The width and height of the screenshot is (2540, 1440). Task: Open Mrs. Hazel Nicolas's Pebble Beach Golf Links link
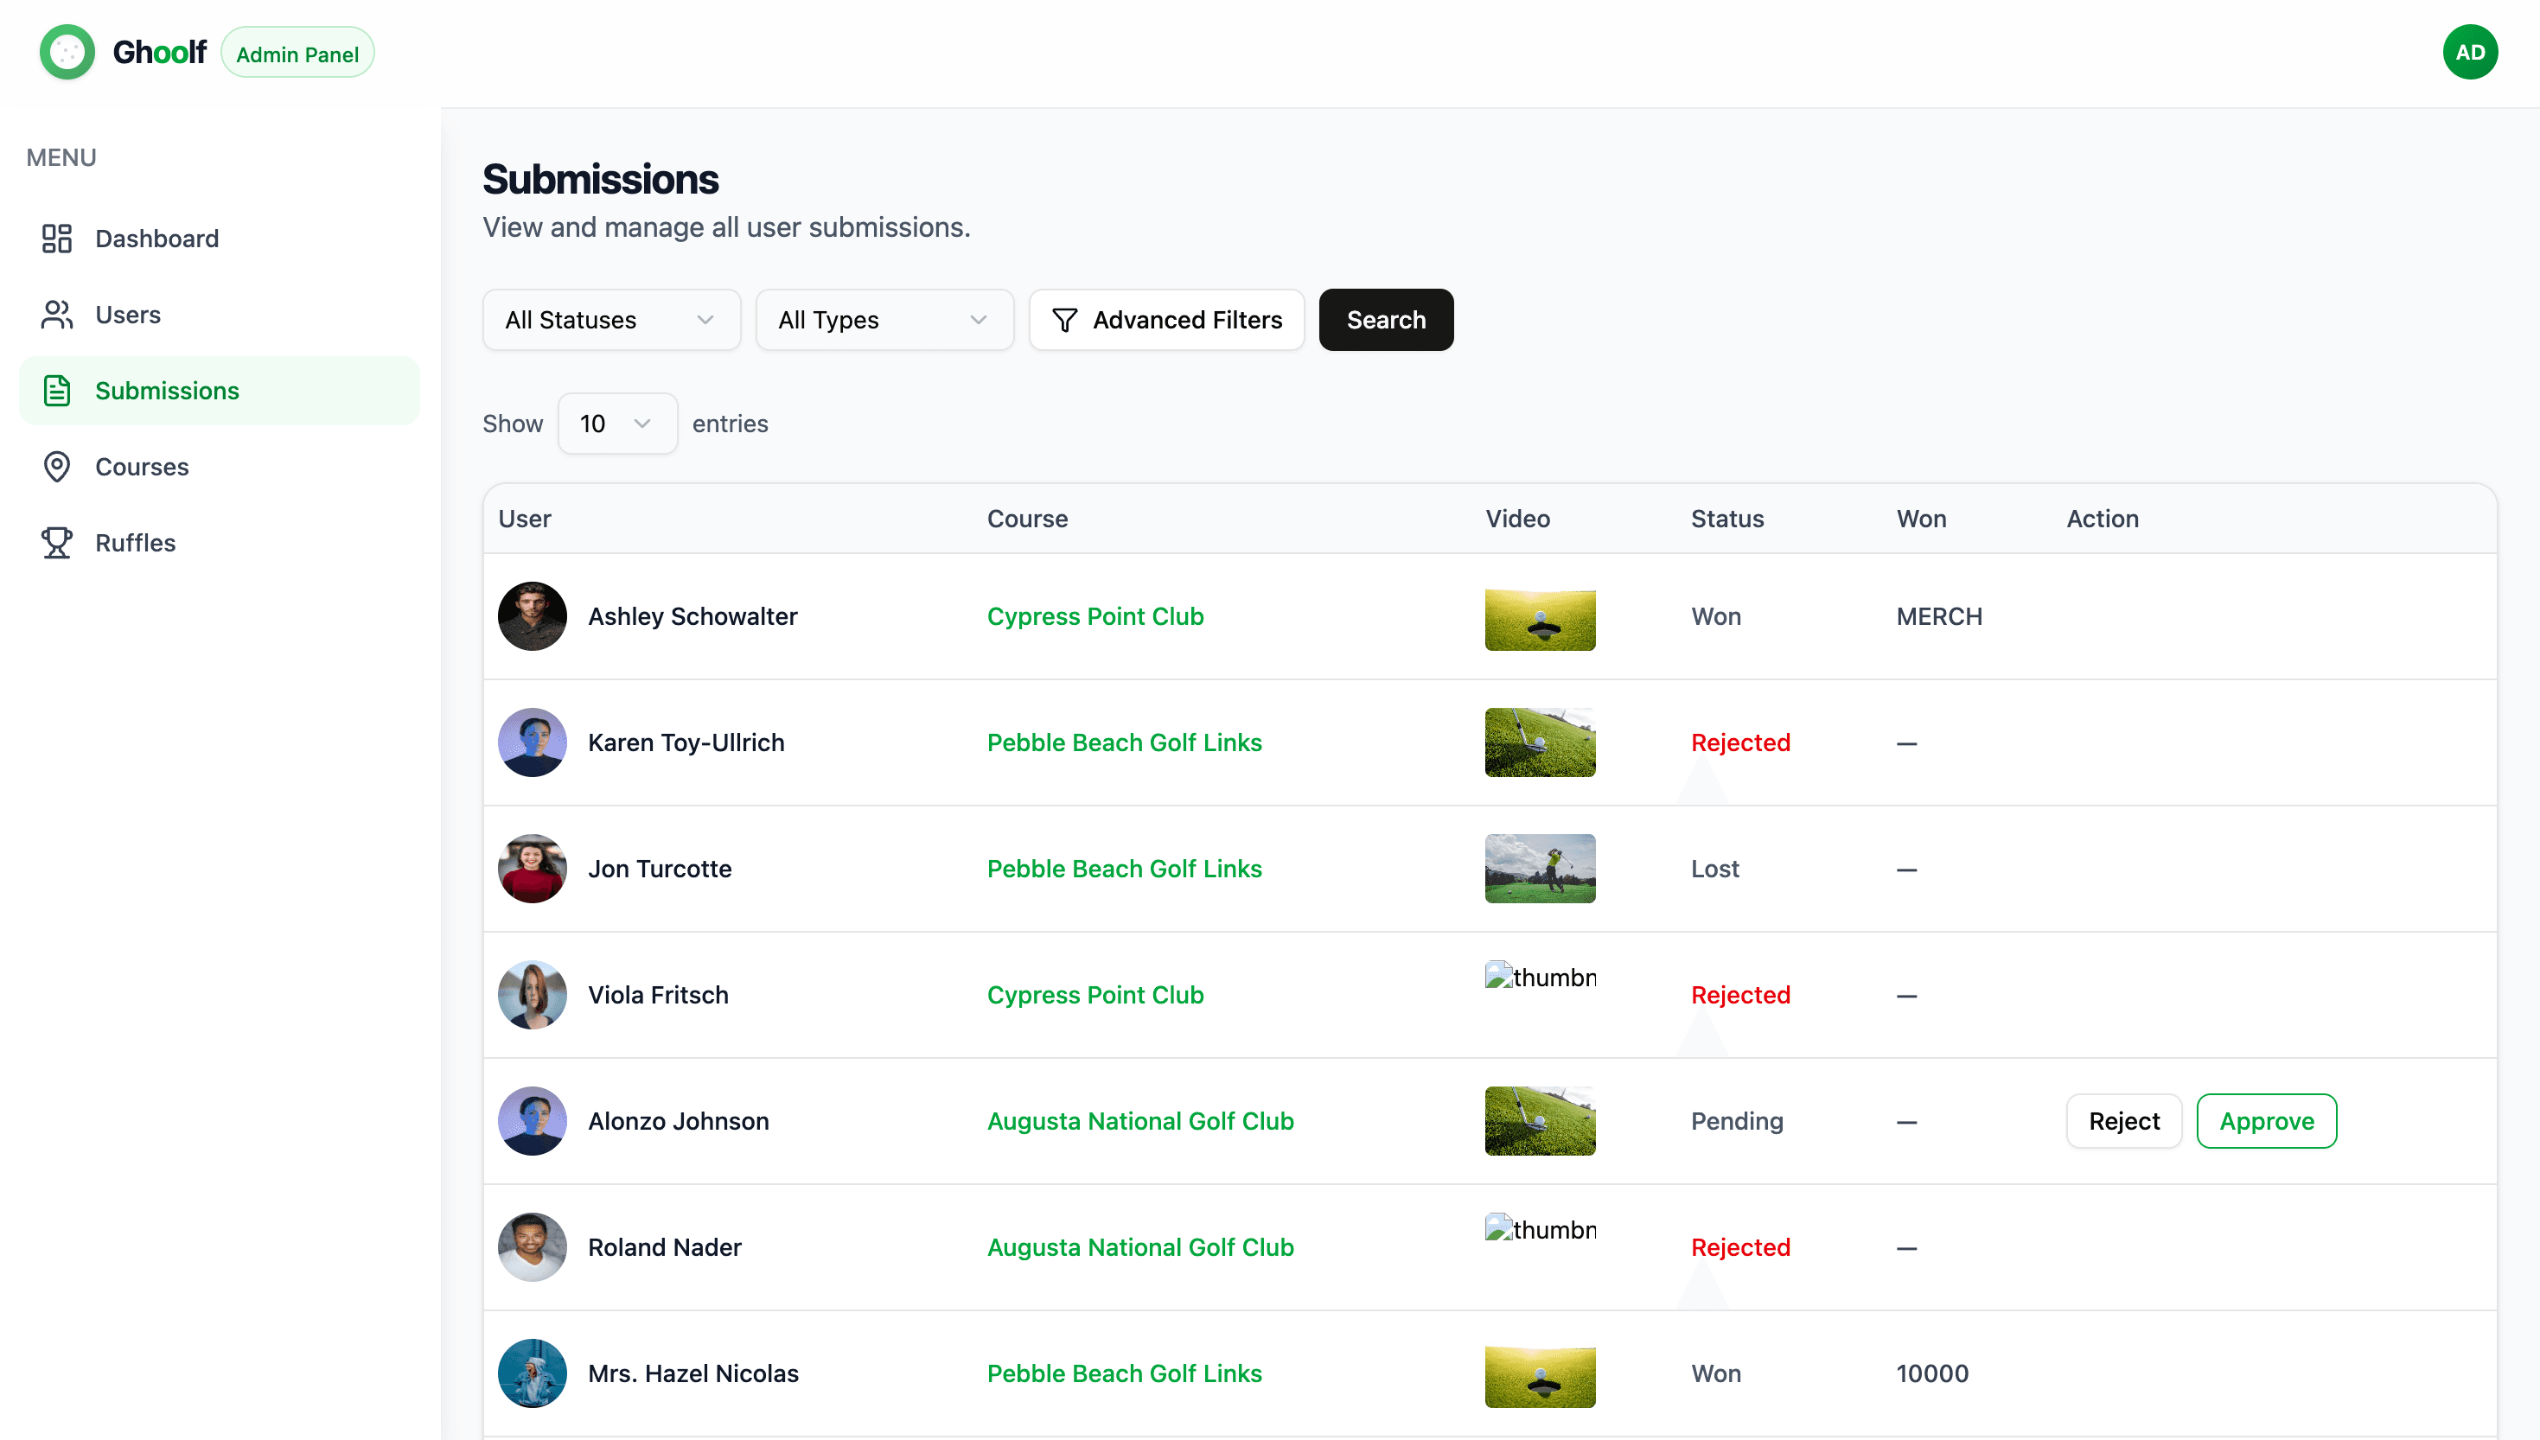(1125, 1373)
